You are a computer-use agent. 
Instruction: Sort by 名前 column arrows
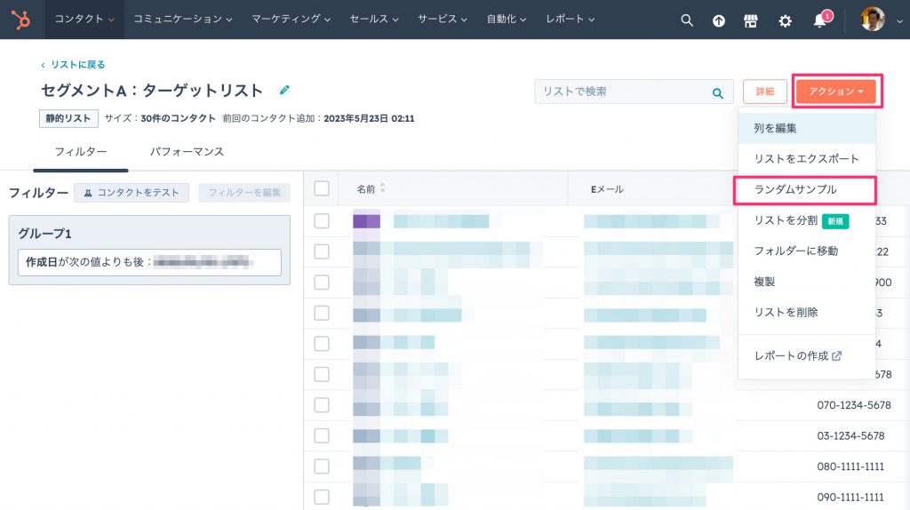point(382,188)
